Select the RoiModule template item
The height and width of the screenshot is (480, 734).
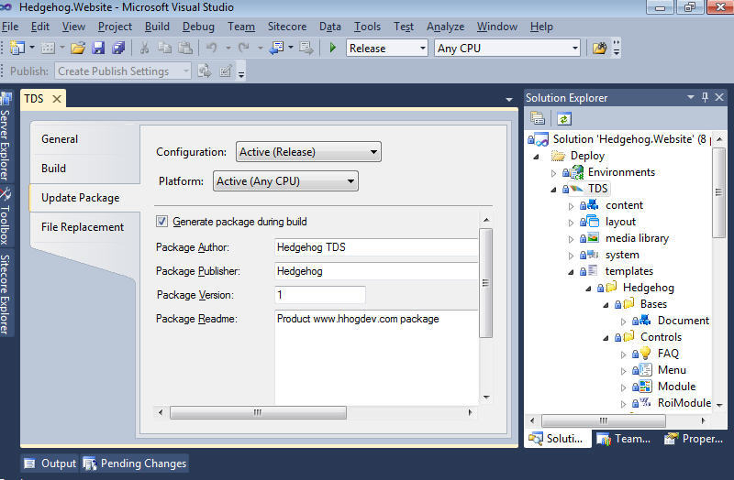[684, 403]
